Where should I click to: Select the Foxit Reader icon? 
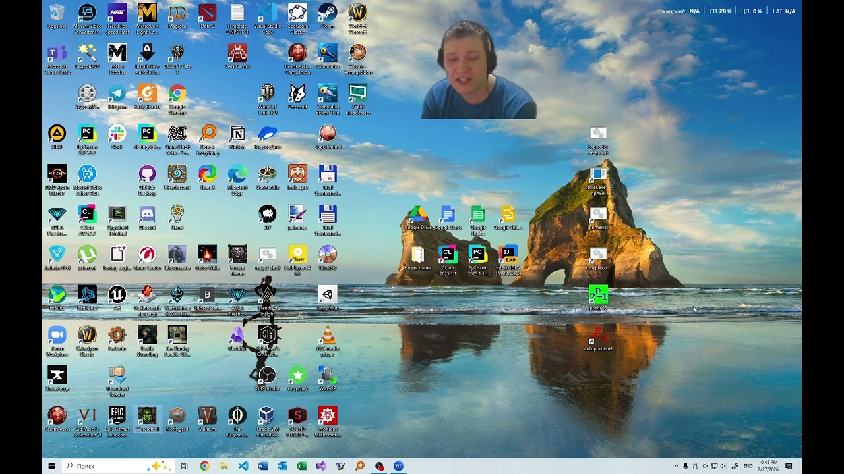(147, 97)
